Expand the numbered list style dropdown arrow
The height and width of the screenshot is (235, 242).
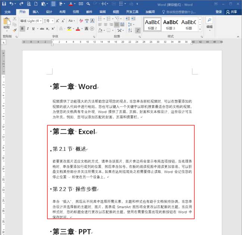[113, 19]
